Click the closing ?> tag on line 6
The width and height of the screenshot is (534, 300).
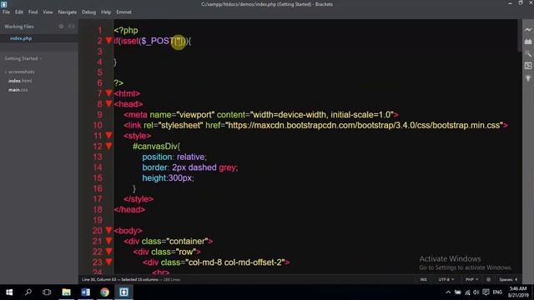click(118, 83)
